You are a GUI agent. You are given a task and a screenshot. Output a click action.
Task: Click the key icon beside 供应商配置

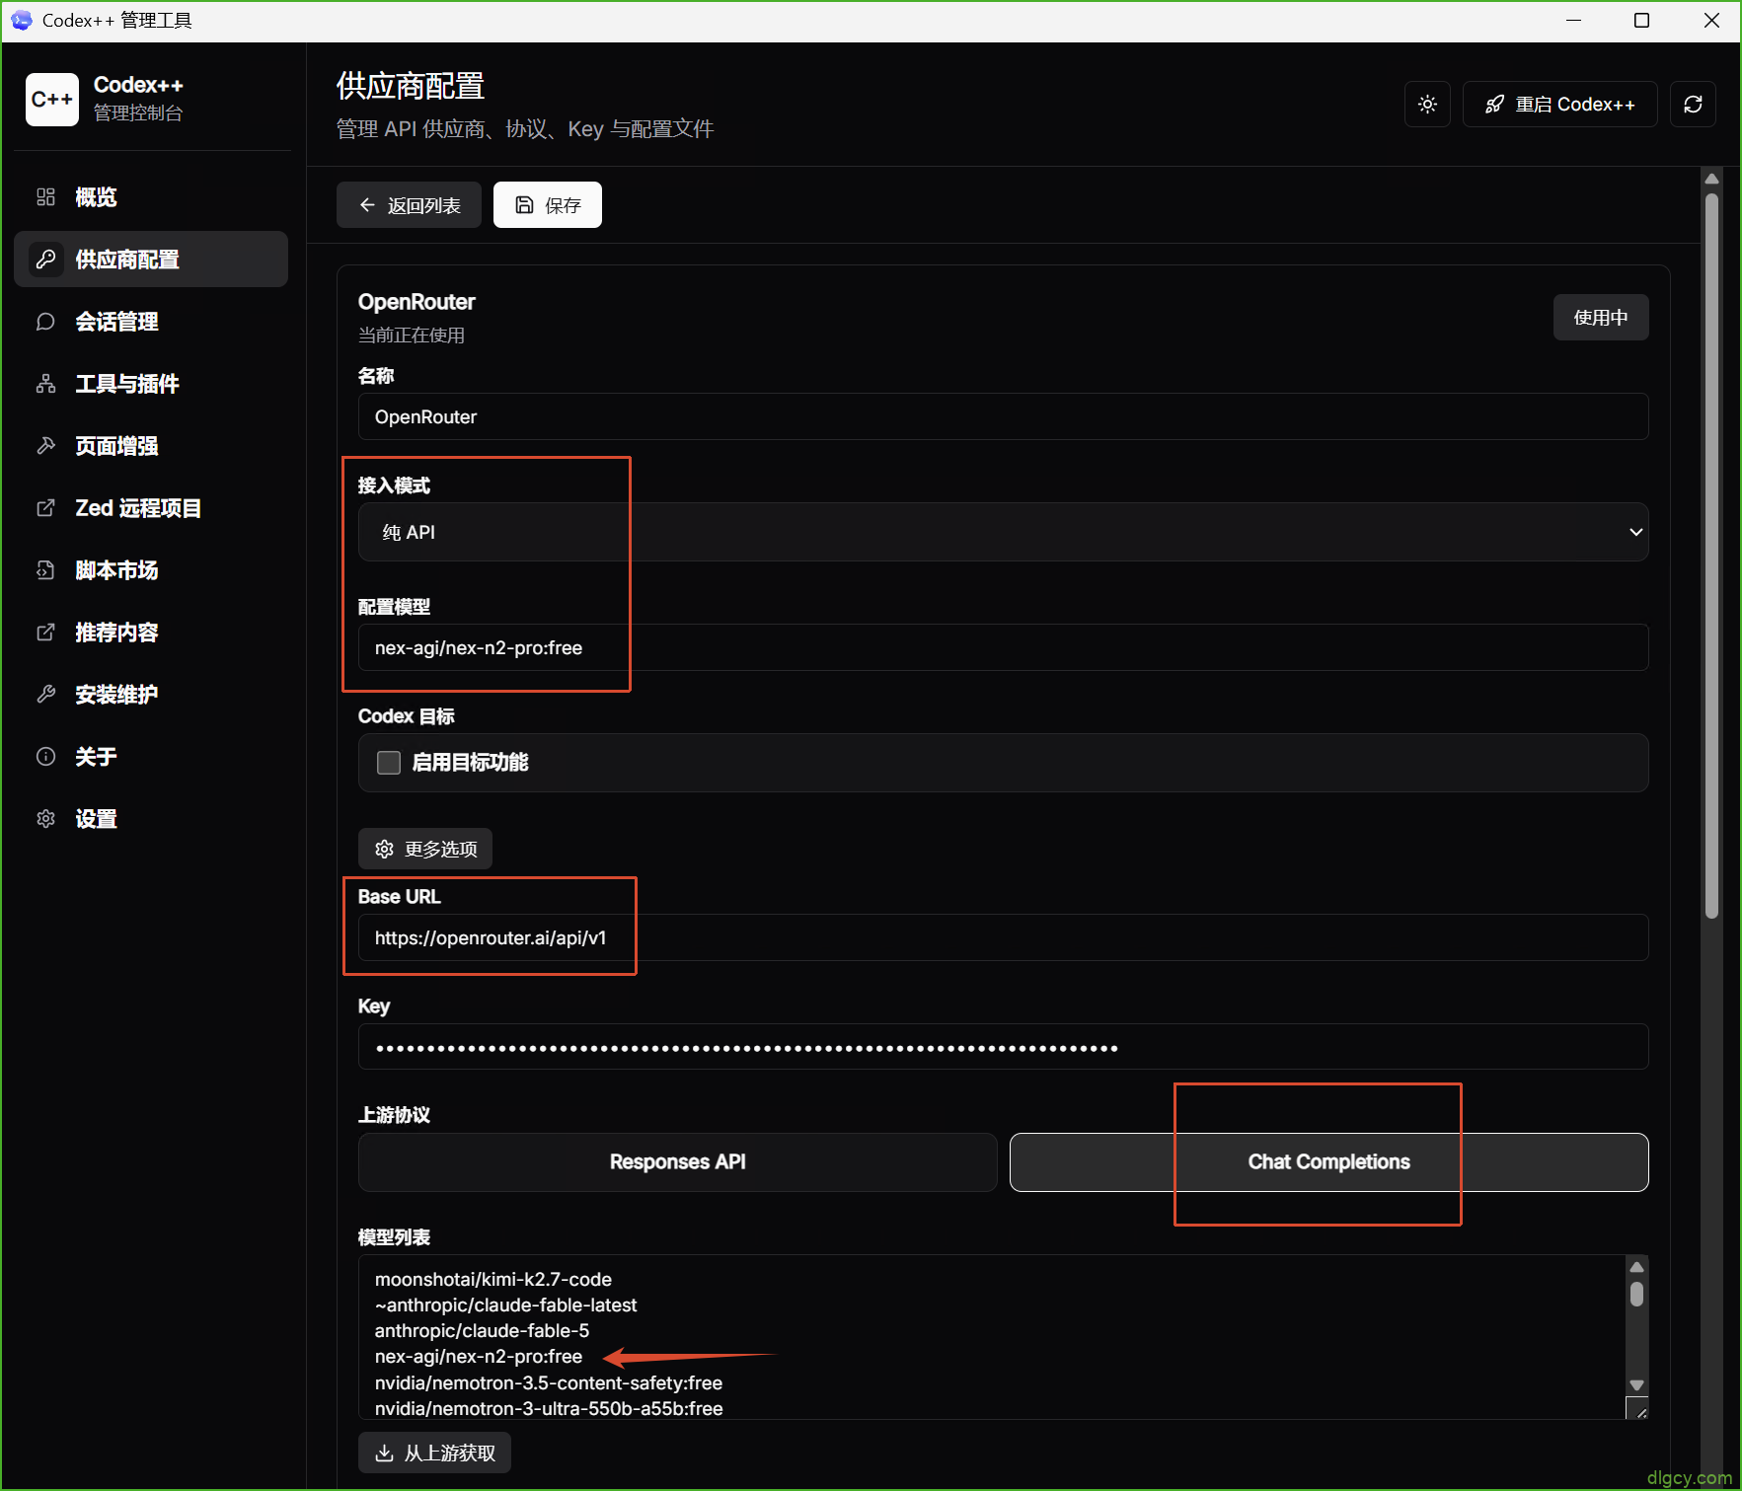[x=45, y=260]
